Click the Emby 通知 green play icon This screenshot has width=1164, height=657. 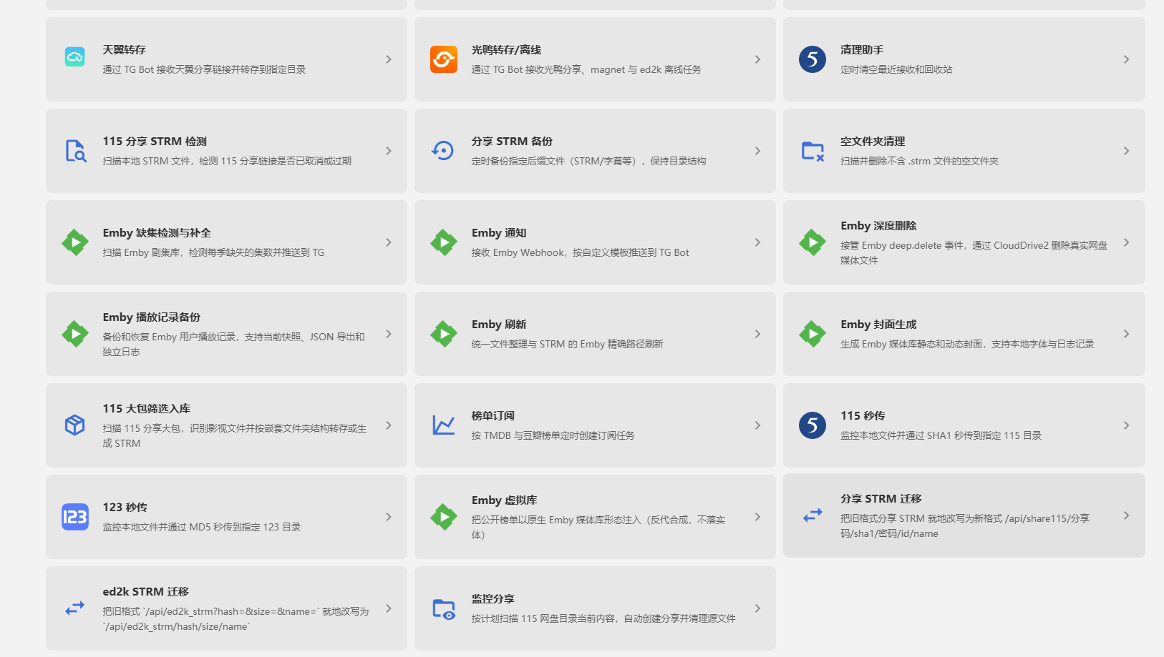pos(444,242)
